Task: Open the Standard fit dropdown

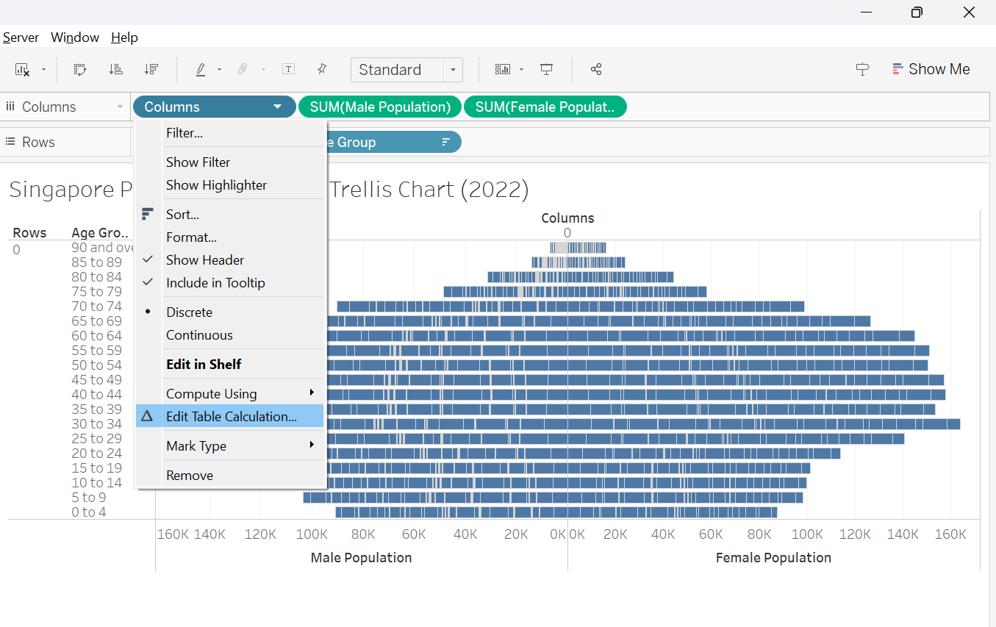Action: pyautogui.click(x=453, y=70)
